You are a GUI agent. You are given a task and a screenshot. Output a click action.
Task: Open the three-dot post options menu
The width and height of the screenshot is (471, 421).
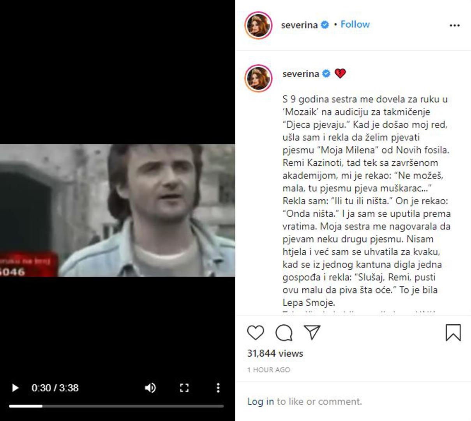[x=455, y=25]
